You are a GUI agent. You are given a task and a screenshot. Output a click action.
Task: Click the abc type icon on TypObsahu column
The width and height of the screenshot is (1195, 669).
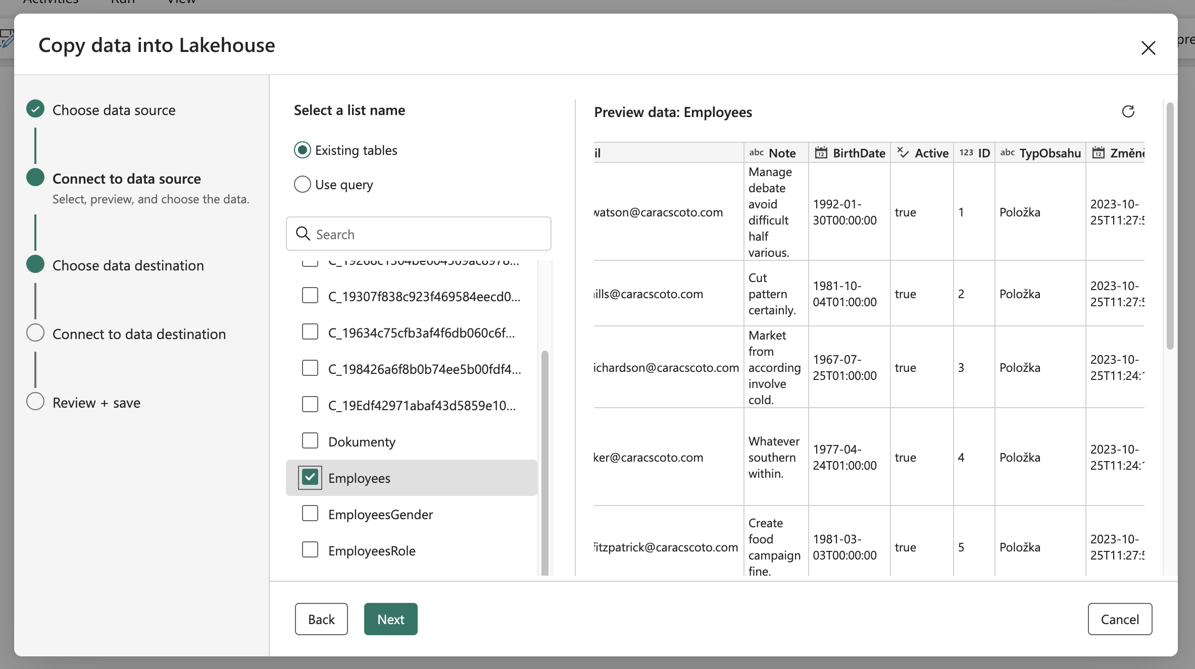tap(1007, 152)
